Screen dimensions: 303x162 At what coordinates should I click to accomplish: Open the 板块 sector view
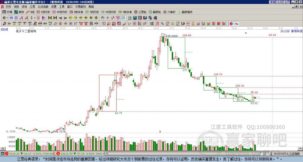pos(19,12)
